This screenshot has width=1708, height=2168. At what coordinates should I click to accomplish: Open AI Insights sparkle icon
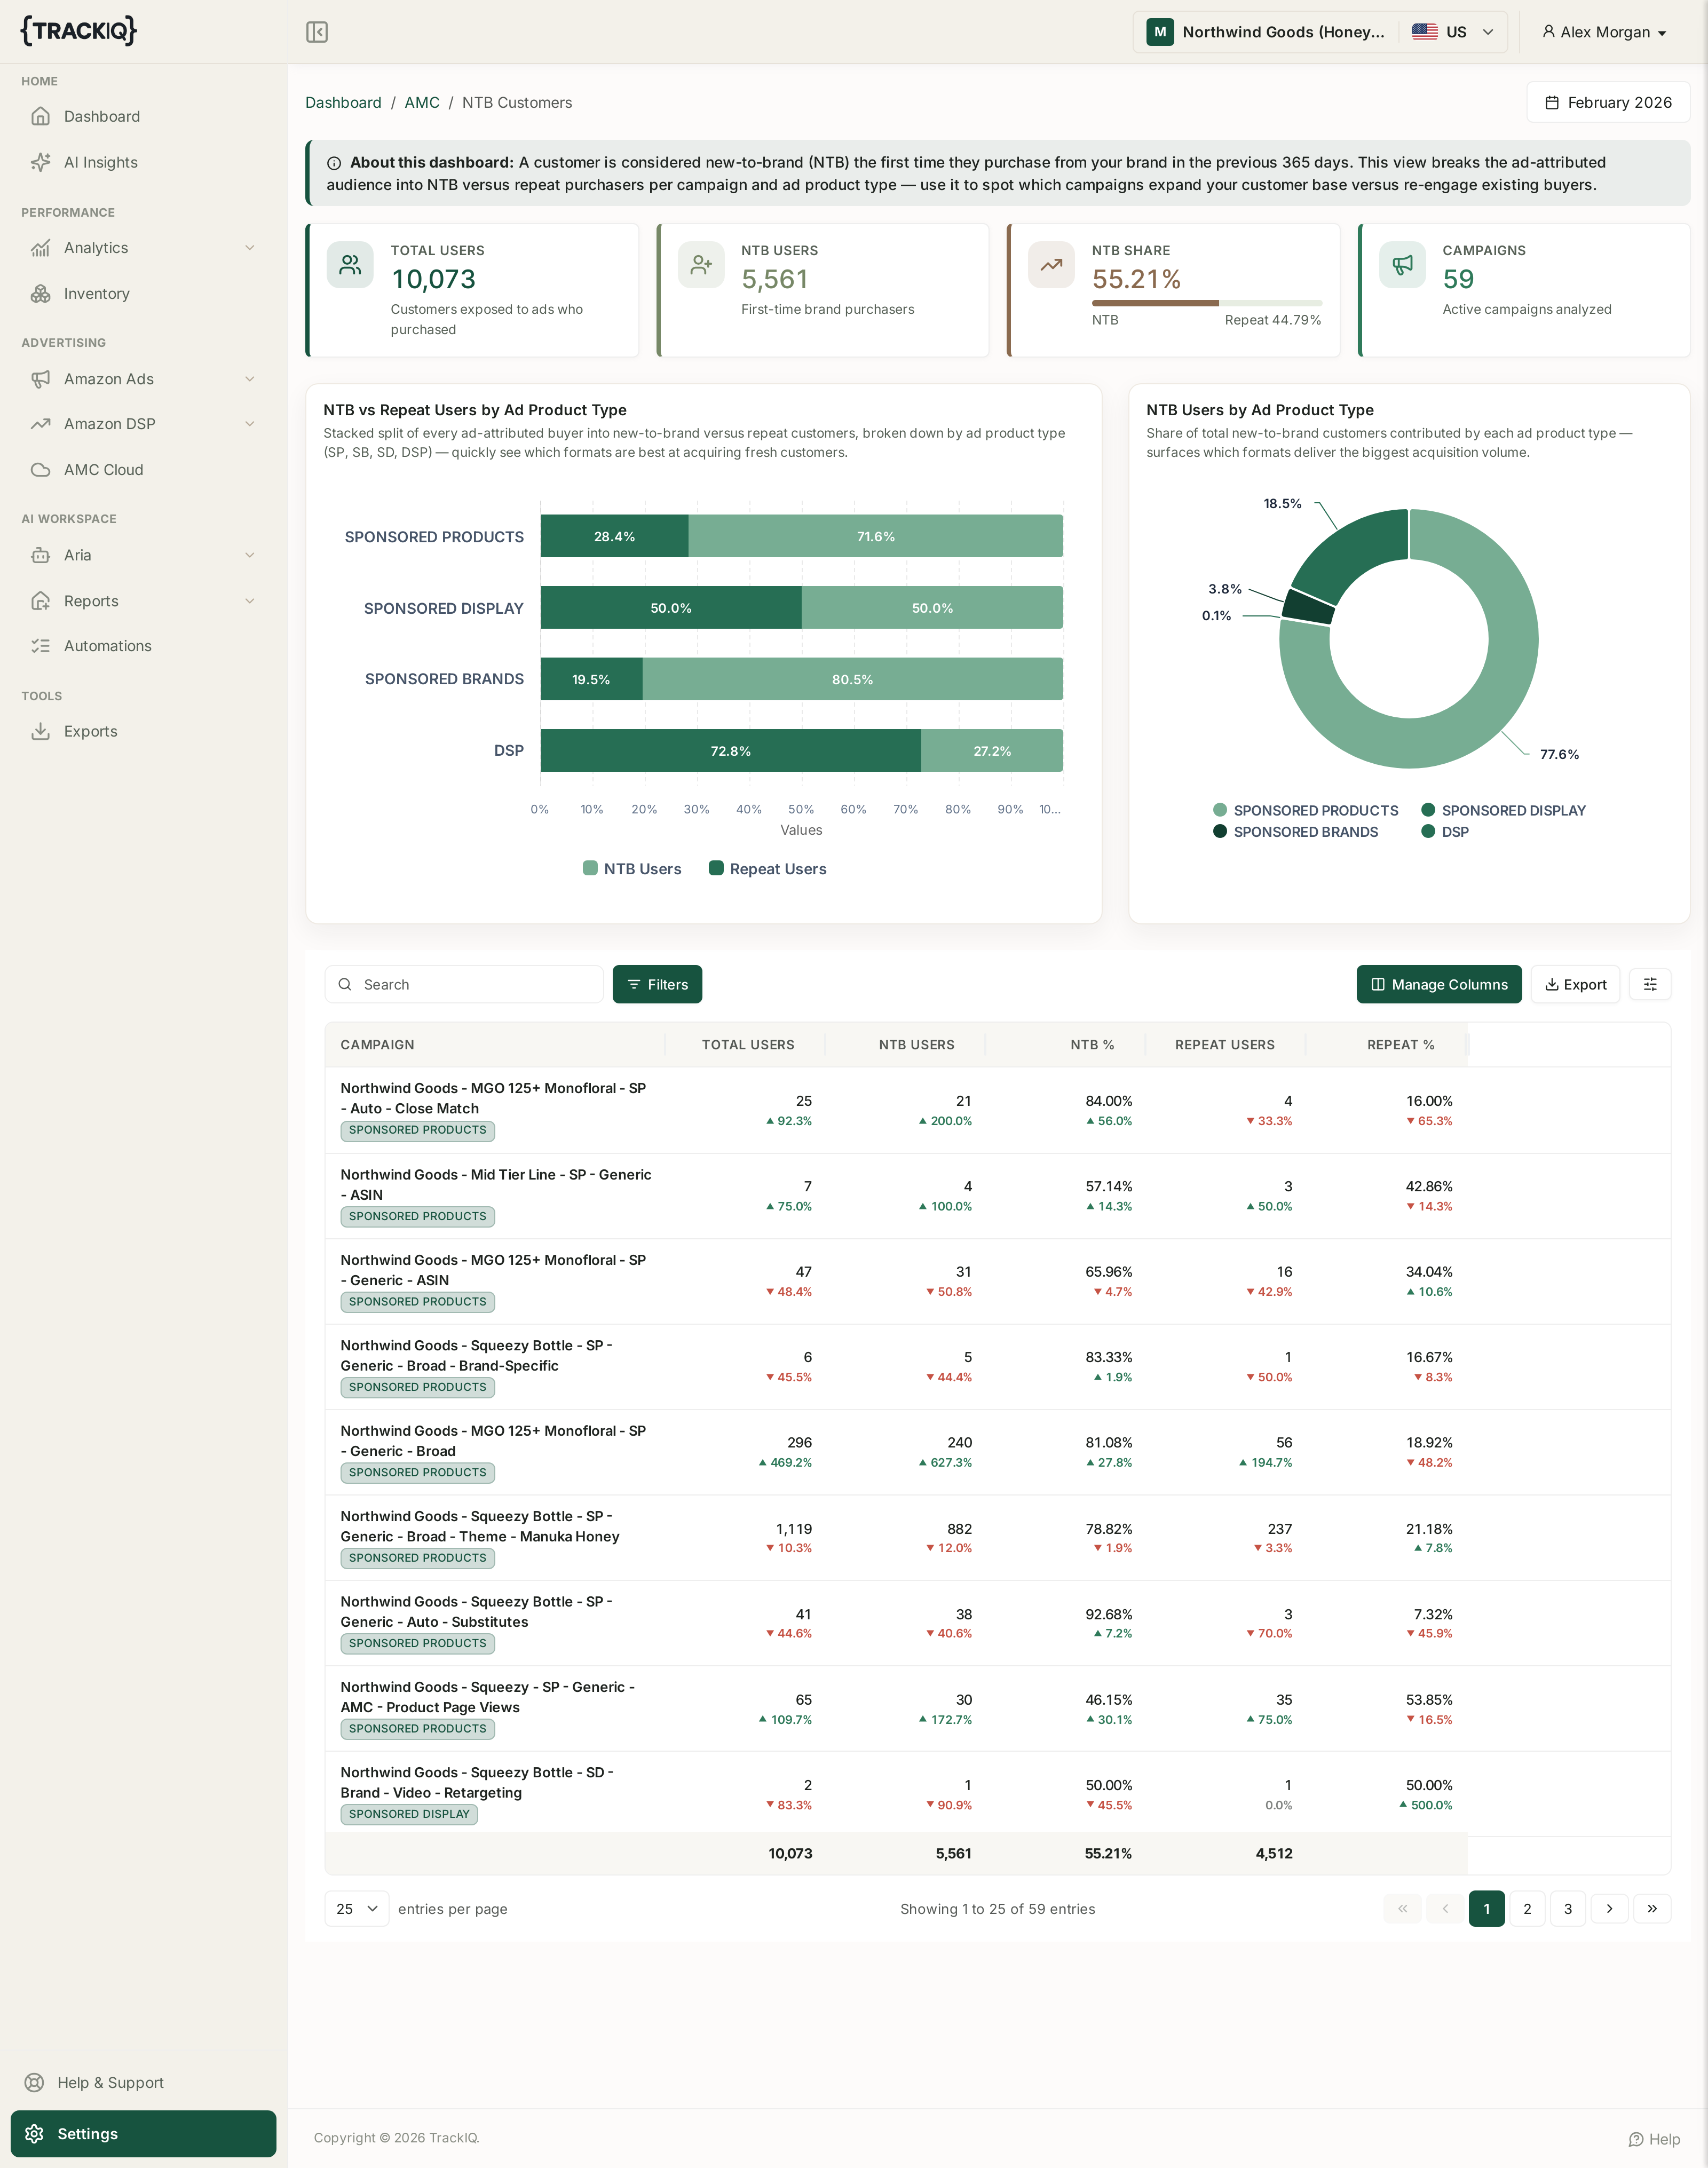pyautogui.click(x=40, y=162)
